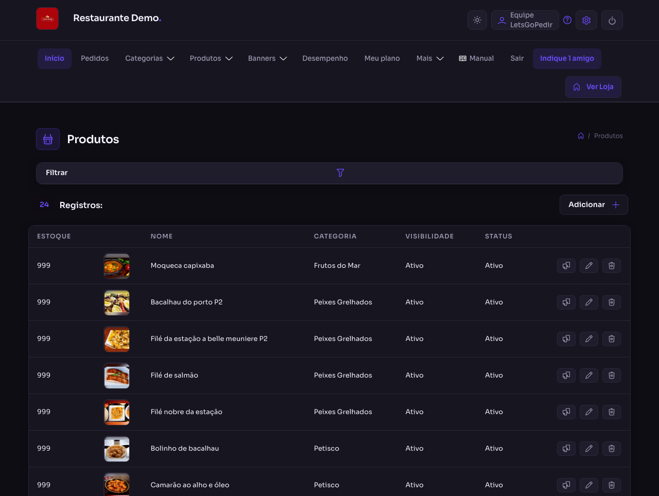Screen dimensions: 659x496
Task: Open the Meu plano menu item
Action: coord(382,59)
